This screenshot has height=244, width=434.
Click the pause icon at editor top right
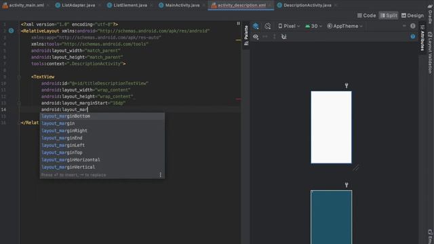click(238, 24)
